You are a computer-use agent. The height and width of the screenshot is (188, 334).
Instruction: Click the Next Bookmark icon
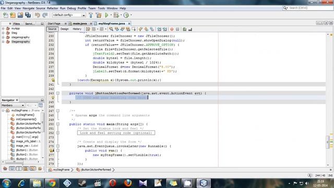coord(146,29)
